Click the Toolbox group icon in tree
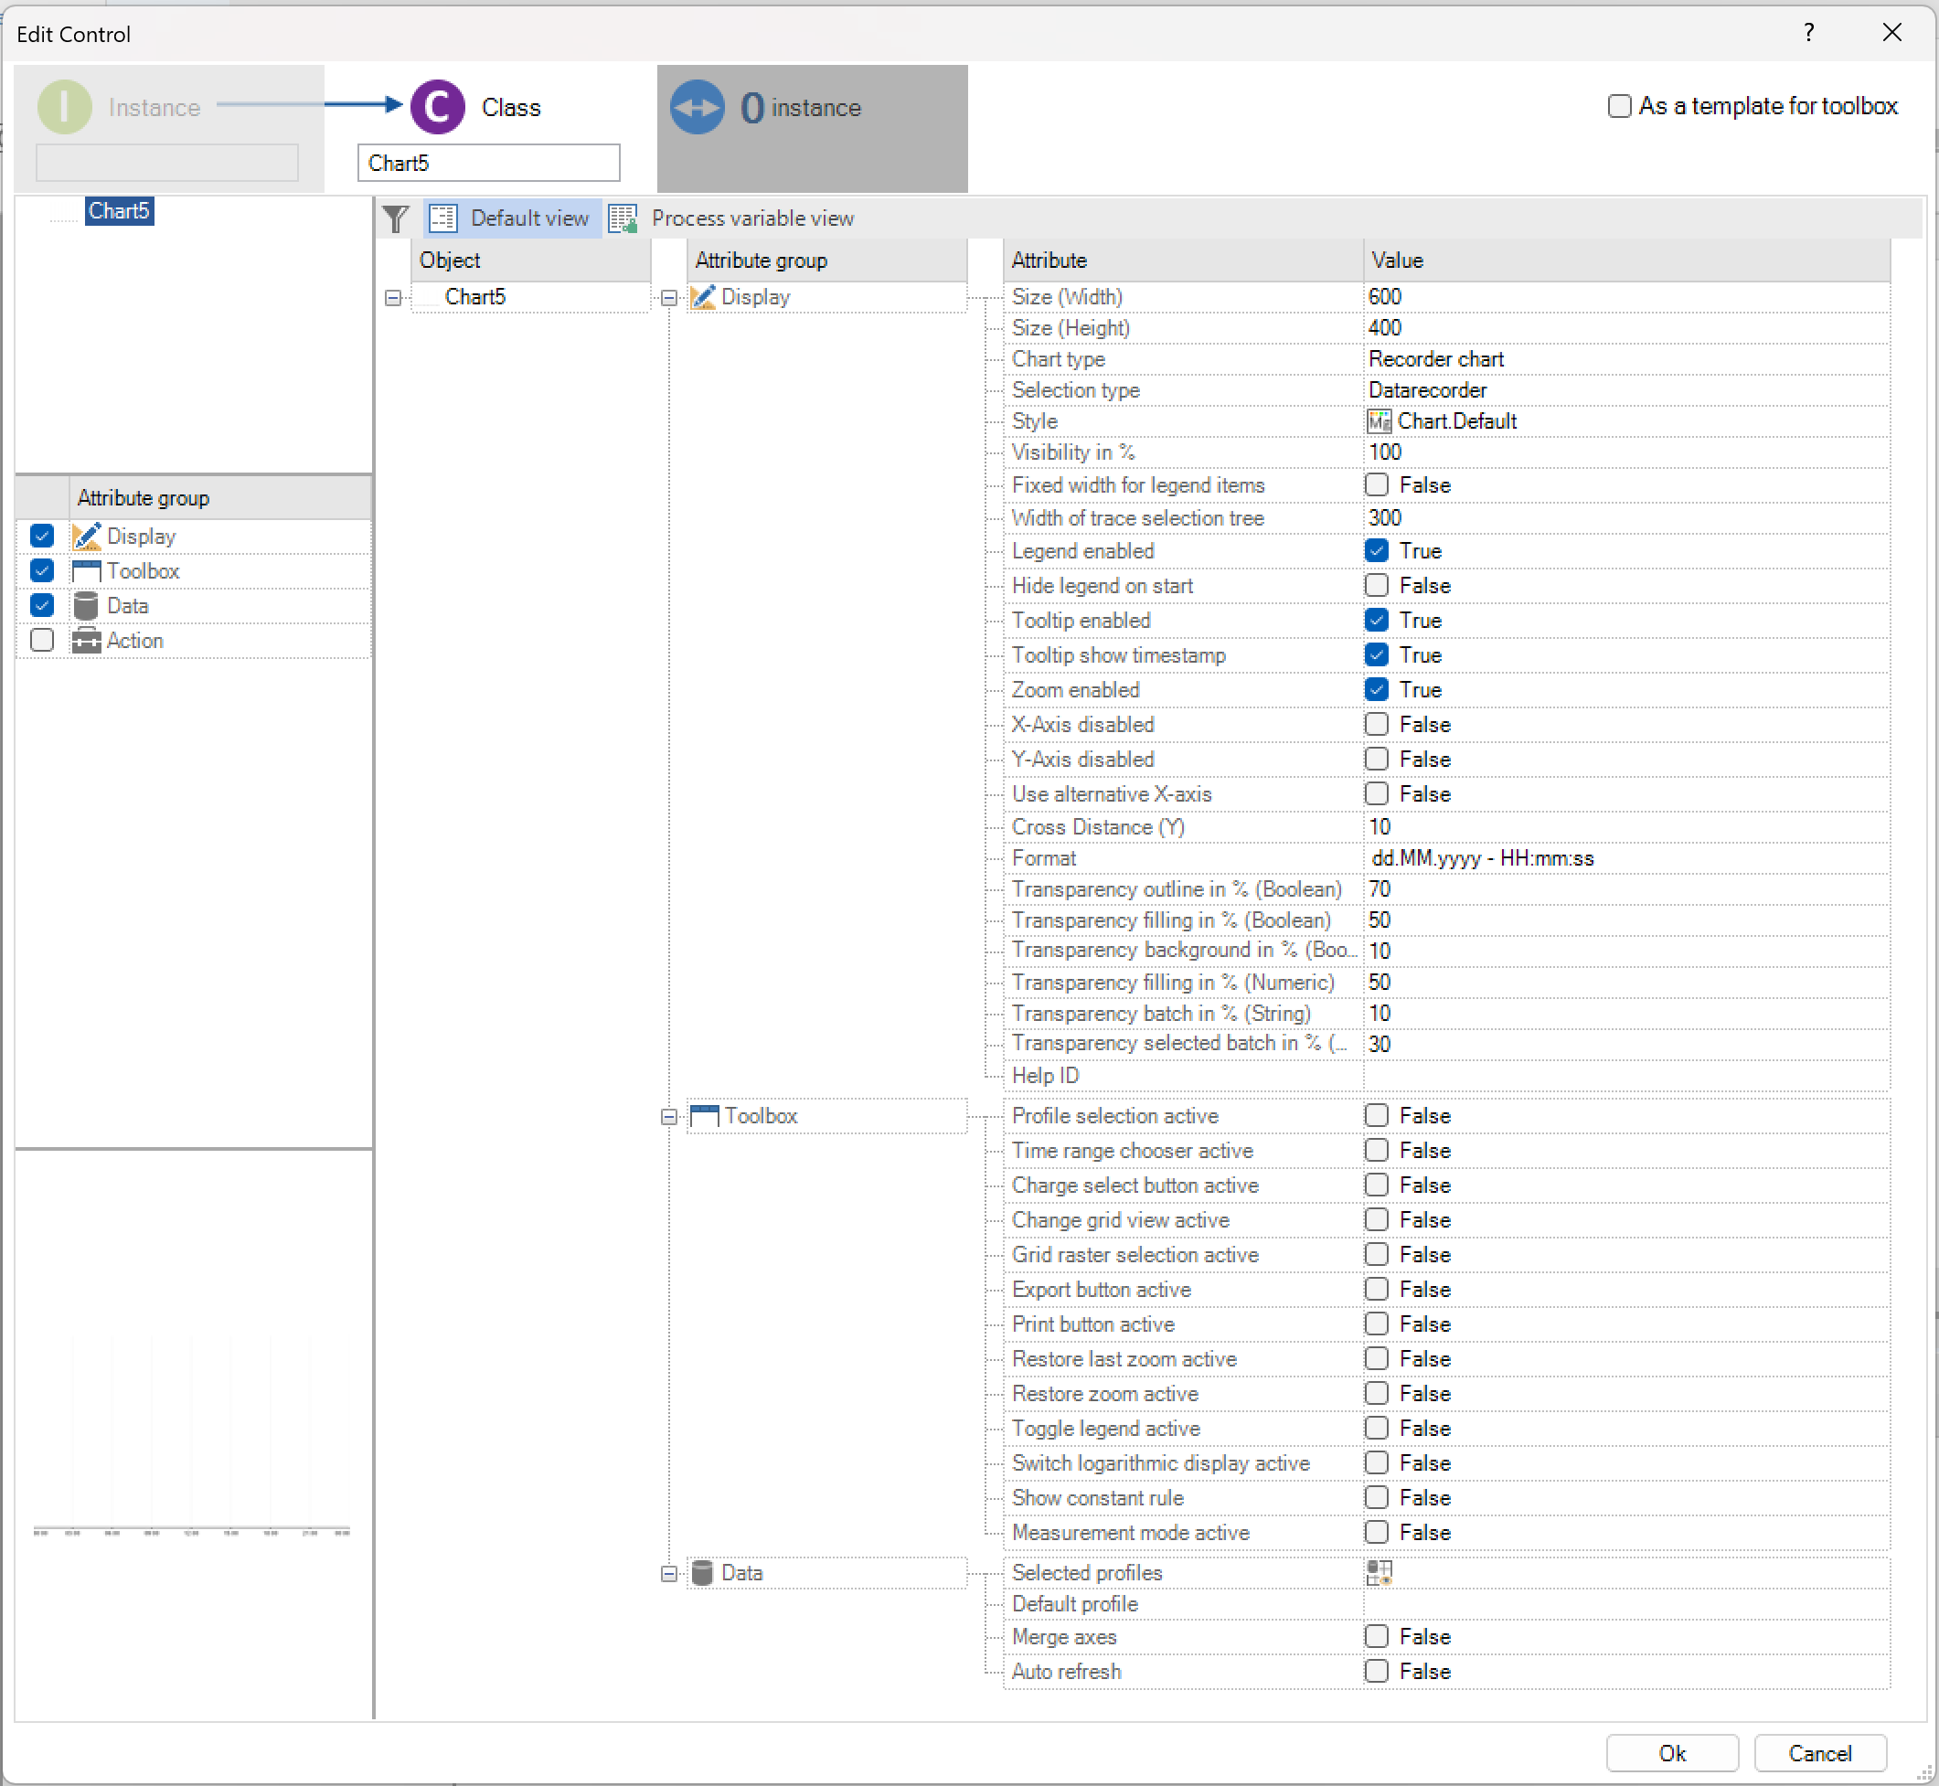1939x1786 pixels. click(705, 1116)
